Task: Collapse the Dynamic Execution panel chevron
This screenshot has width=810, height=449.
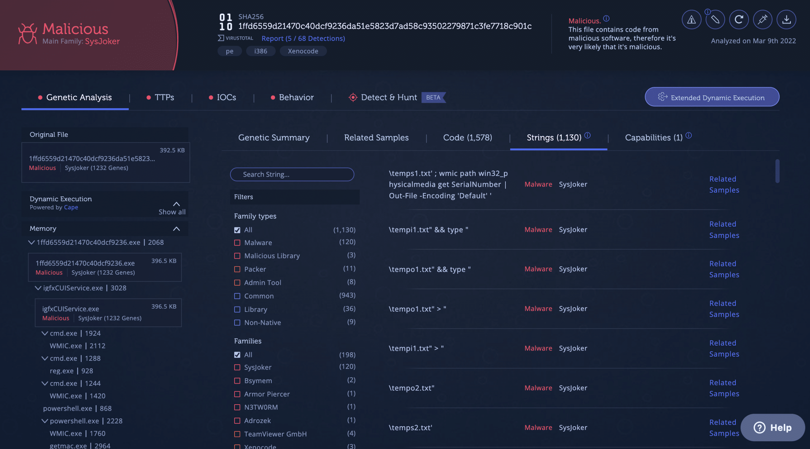Action: (x=176, y=204)
